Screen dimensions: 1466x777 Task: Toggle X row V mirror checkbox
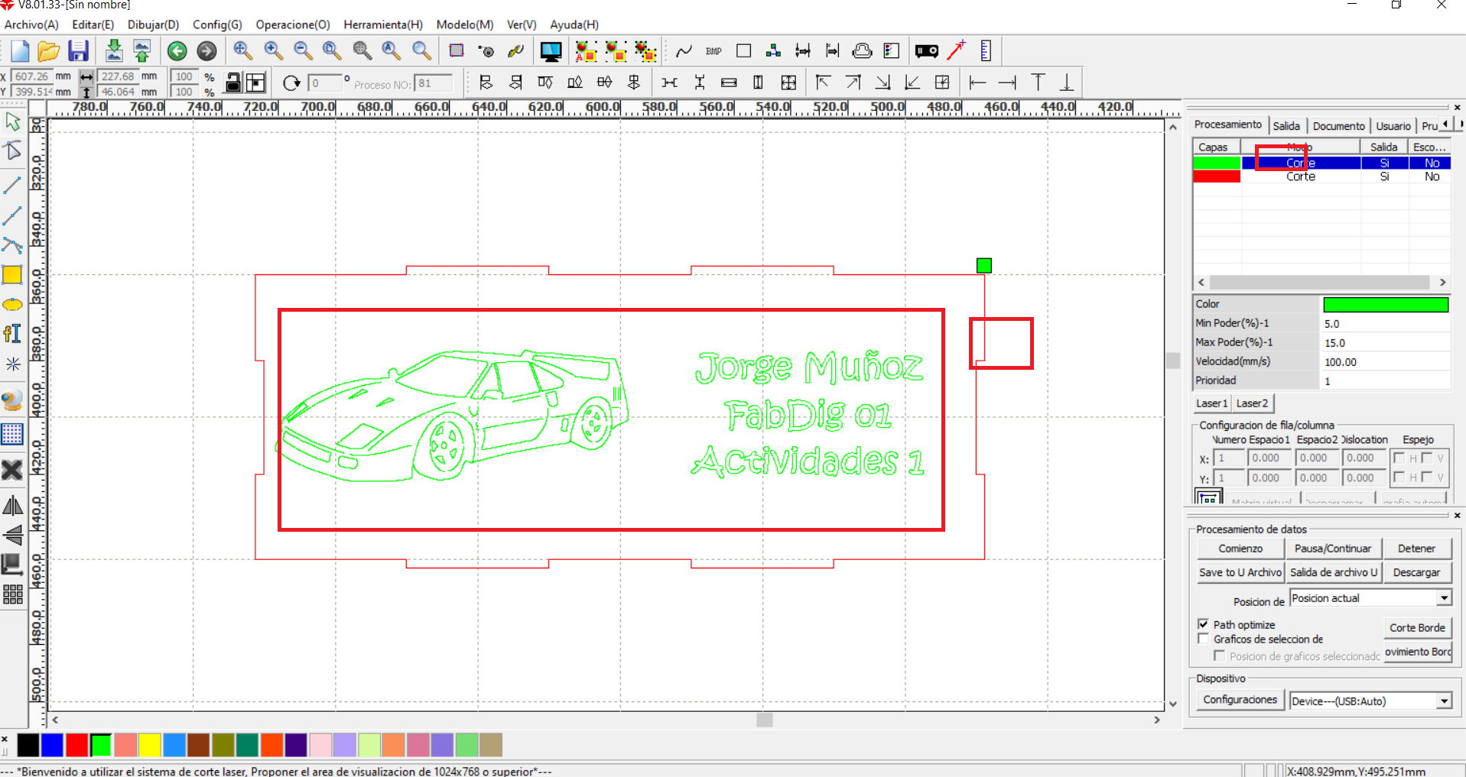click(1426, 458)
